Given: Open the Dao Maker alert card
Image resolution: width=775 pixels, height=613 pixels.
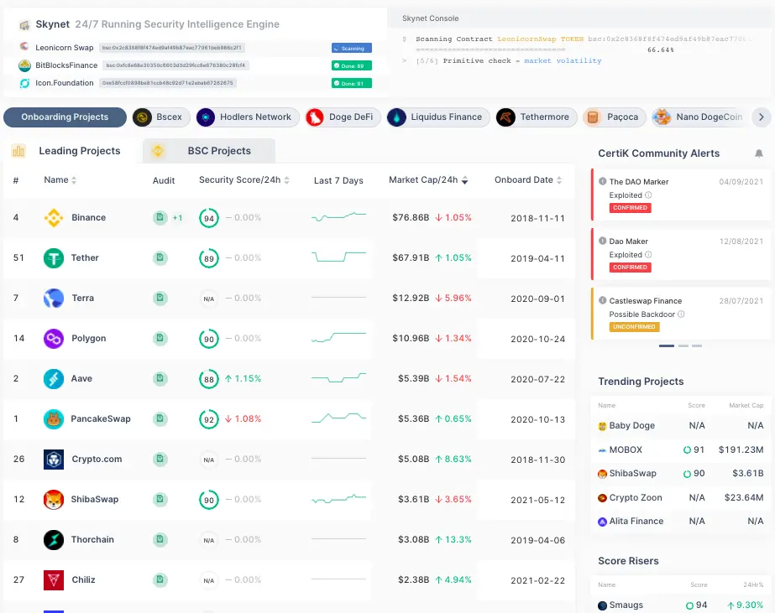Looking at the screenshot, I should tap(681, 254).
